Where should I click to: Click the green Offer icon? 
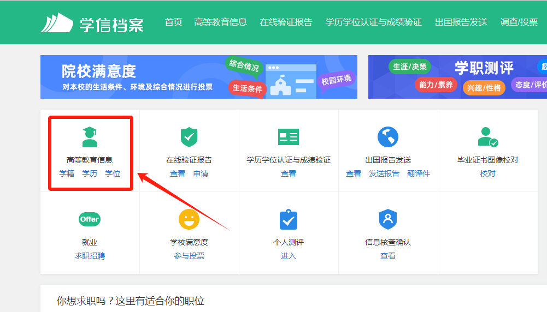90,219
